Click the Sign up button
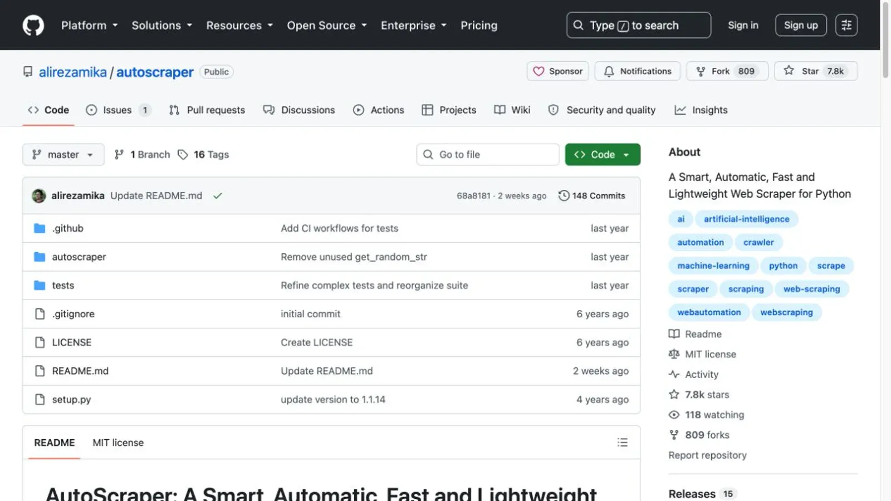This screenshot has height=501, width=891. (x=801, y=25)
